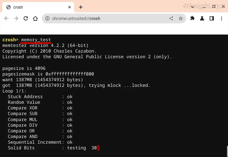Click the Compare MUL result
Image resolution: width=228 pixels, height=157 pixels.
40,120
